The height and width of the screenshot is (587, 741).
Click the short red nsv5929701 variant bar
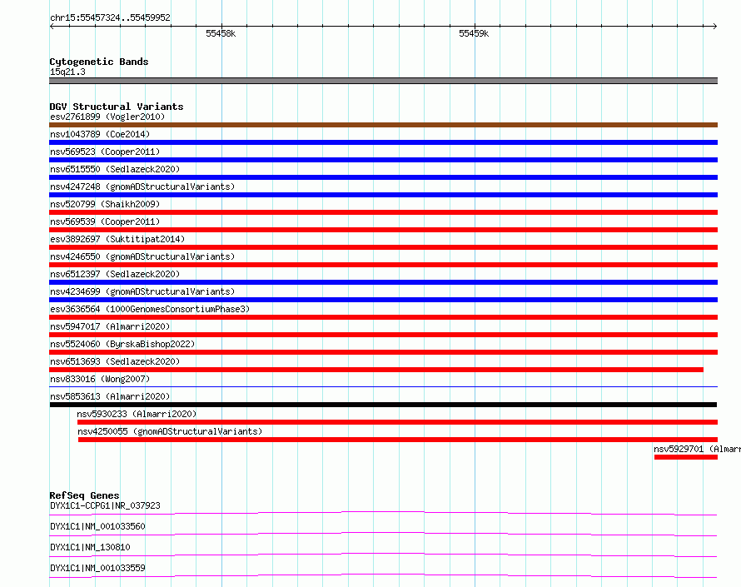[x=686, y=457]
